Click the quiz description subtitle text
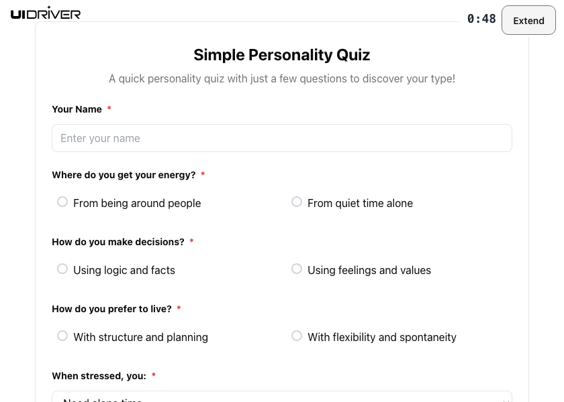 (282, 78)
